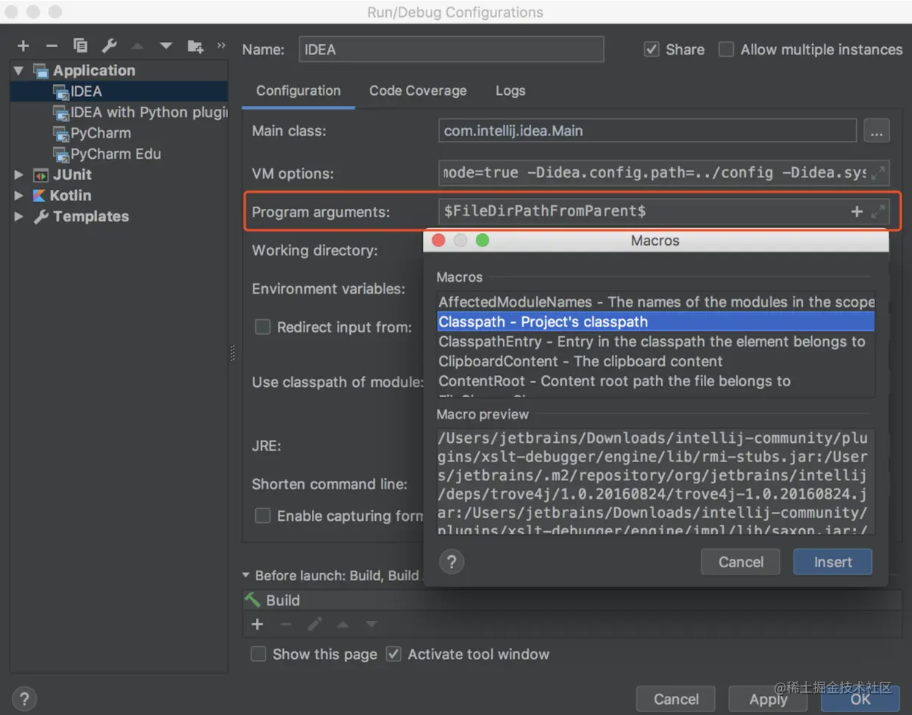912x715 pixels.
Task: Enable Show this page checkbox
Action: [258, 654]
